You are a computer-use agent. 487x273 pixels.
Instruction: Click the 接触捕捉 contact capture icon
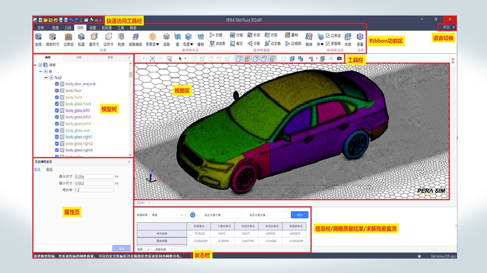pyautogui.click(x=135, y=37)
